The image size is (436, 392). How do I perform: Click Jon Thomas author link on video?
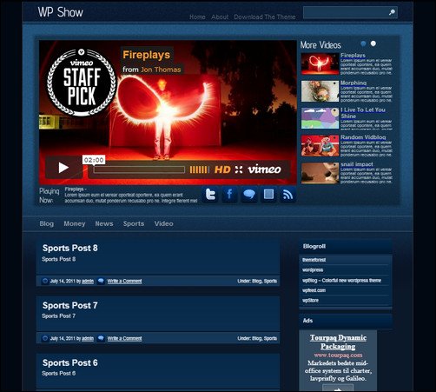coord(161,70)
